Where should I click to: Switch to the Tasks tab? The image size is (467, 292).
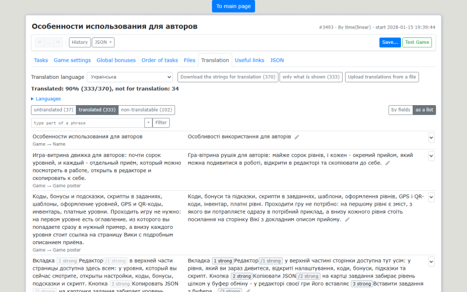(41, 60)
